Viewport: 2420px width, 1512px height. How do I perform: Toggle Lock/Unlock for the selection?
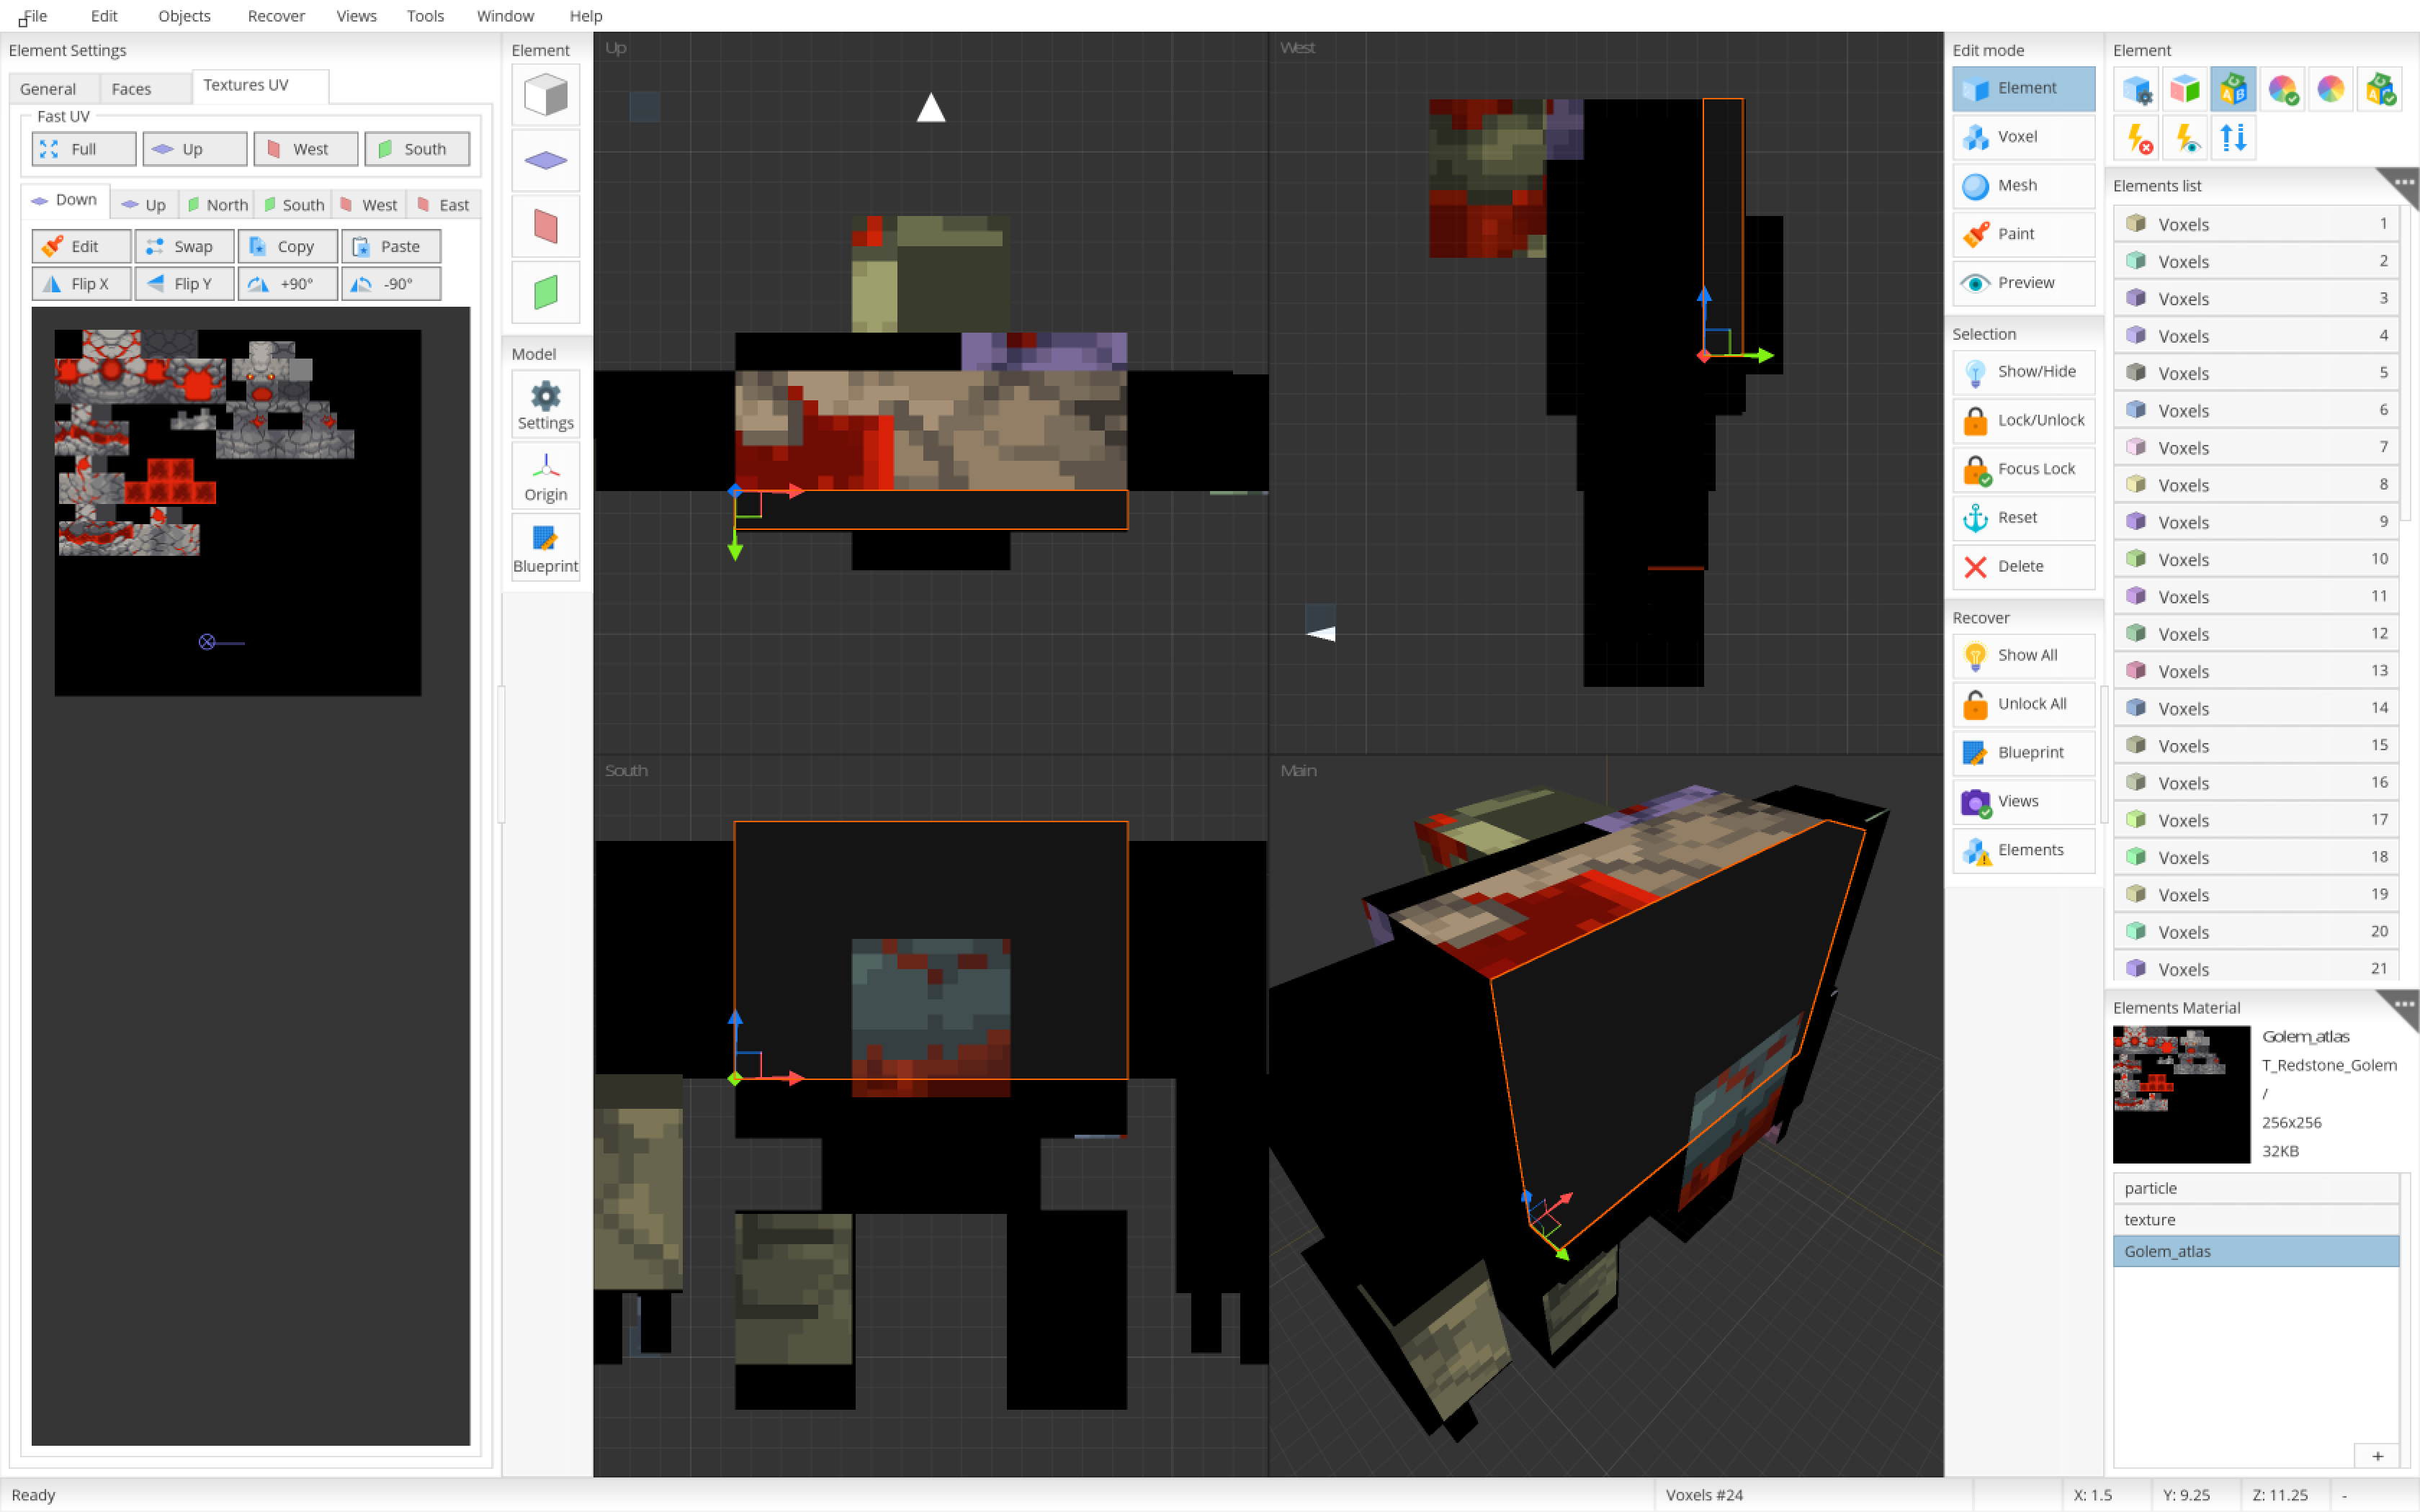point(2023,421)
